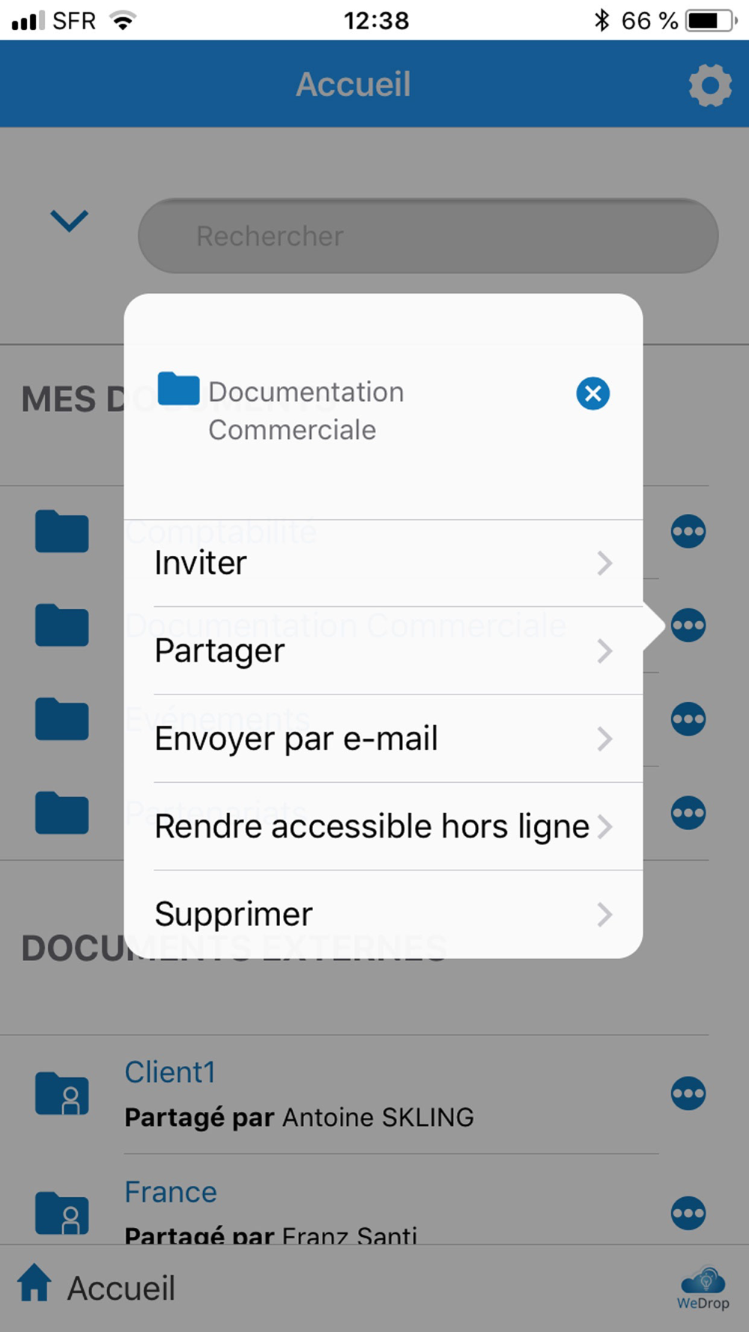Select Inviter menu option
Screen dimensions: 749x1332
pyautogui.click(x=383, y=563)
